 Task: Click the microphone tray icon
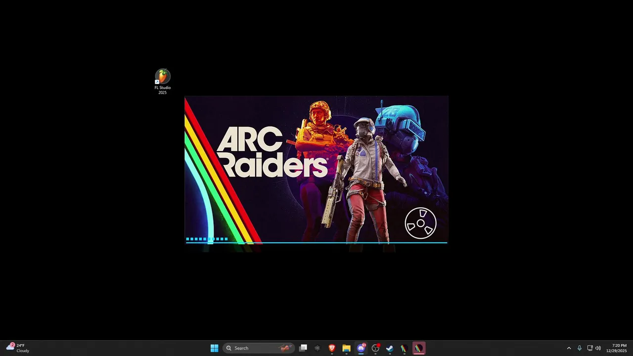click(x=580, y=348)
